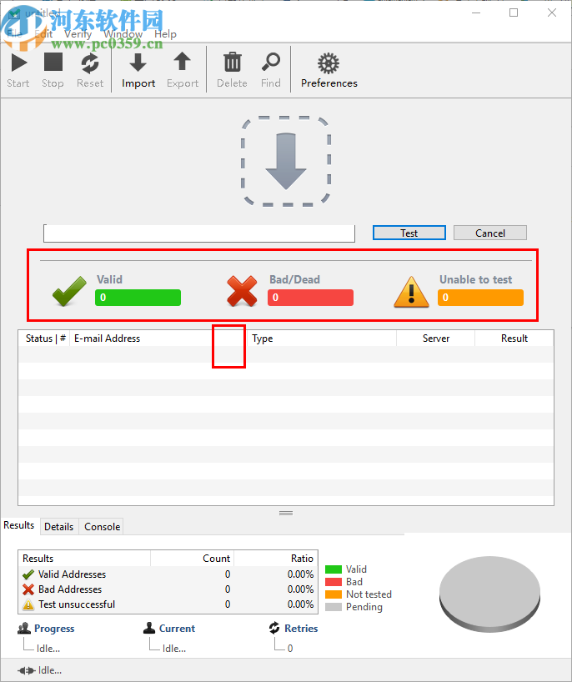Click the Find magnifier icon

[x=271, y=62]
